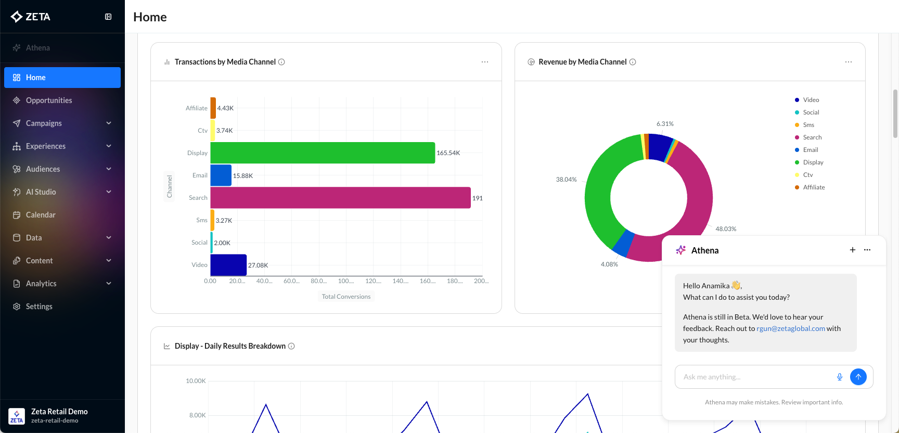Screen dimensions: 899x433
Task: Open Athena panel more options menu
Action: coord(867,250)
